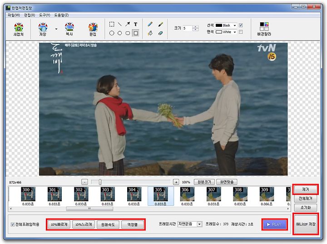This screenshot has height=244, width=327.
Task: Select the T text tool
Action: coord(135,24)
